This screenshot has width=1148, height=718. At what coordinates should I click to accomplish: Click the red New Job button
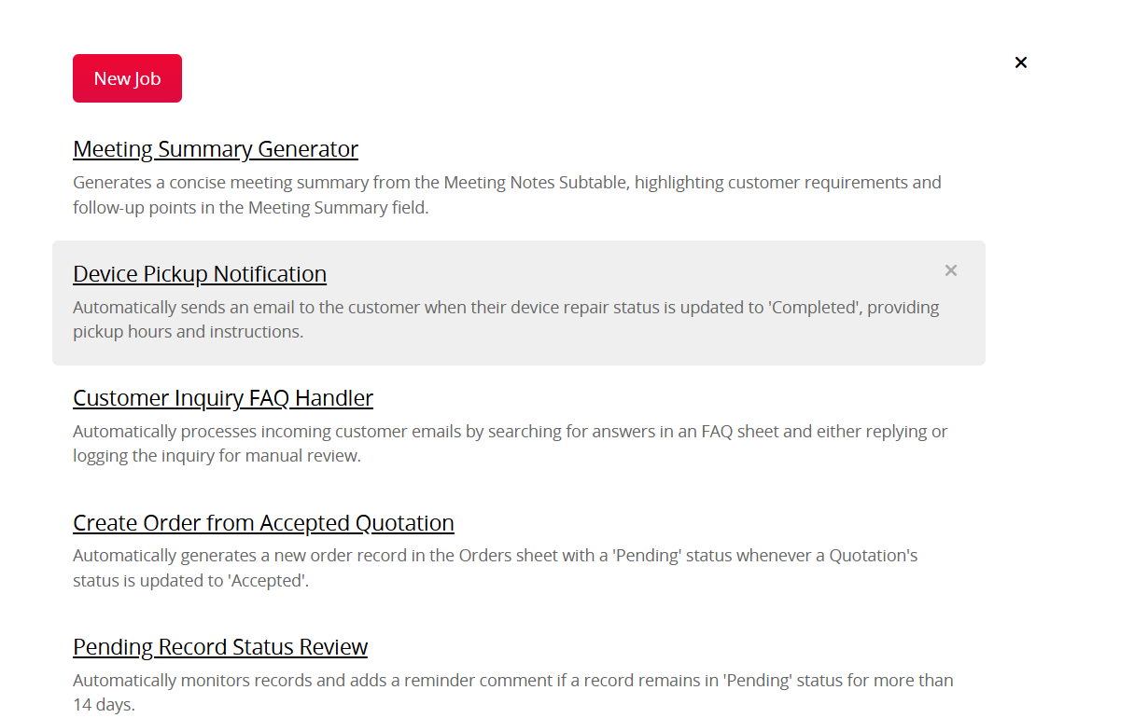point(127,78)
